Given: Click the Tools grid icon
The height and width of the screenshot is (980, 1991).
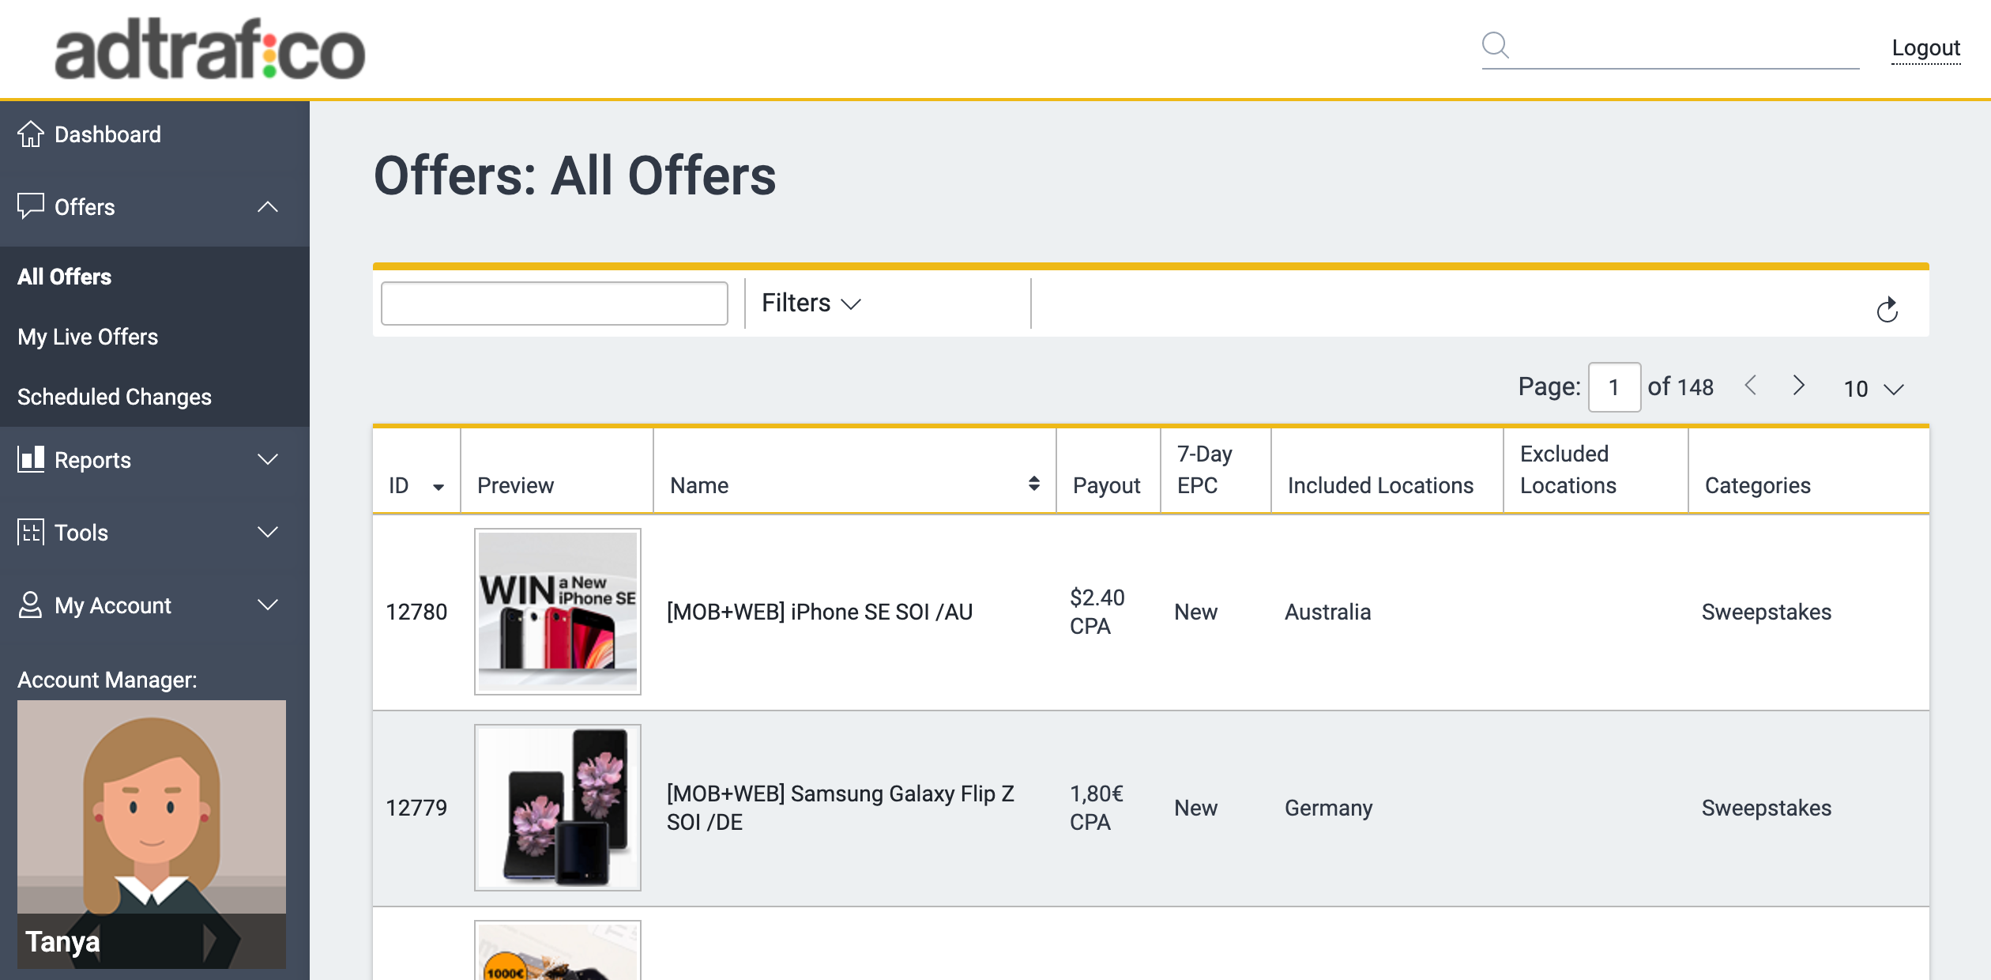Looking at the screenshot, I should coord(31,532).
